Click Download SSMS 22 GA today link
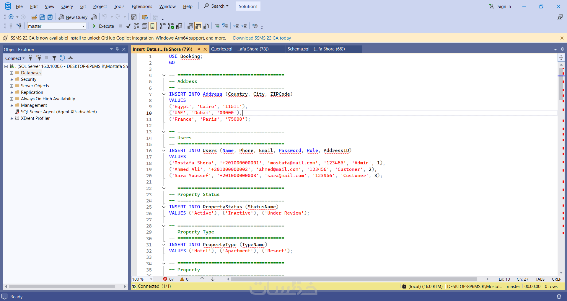Image resolution: width=567 pixels, height=301 pixels. (x=262, y=38)
